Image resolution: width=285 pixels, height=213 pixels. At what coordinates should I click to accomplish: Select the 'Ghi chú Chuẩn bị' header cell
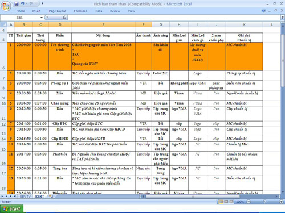pos(245,37)
